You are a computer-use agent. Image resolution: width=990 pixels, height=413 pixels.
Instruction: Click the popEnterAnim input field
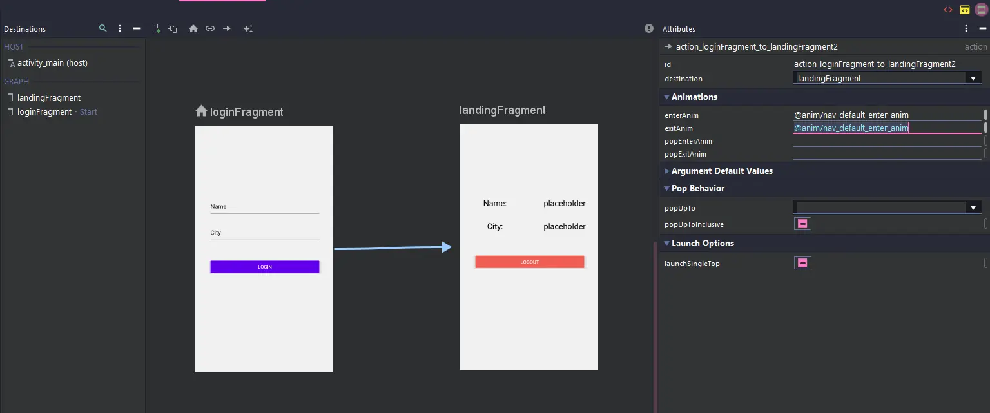[x=886, y=141]
